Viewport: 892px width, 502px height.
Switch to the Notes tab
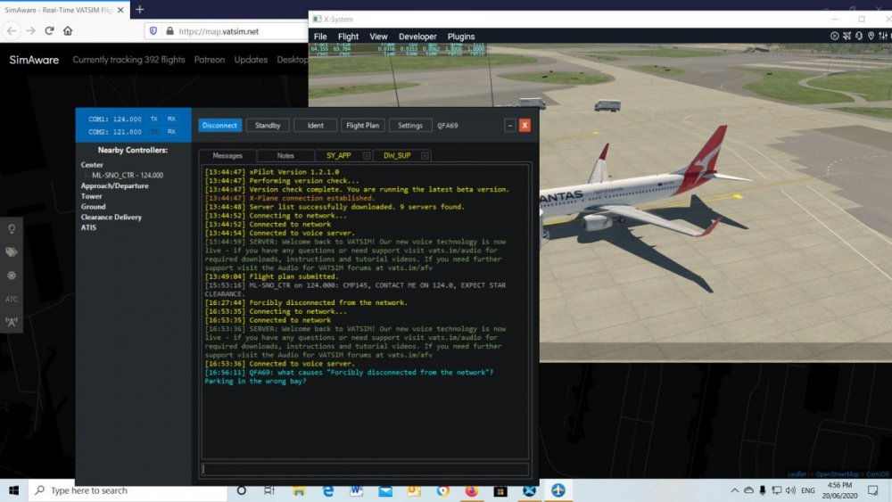[x=285, y=156]
